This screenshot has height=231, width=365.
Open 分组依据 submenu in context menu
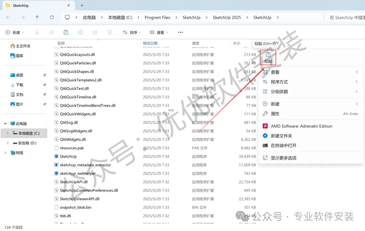pos(310,92)
